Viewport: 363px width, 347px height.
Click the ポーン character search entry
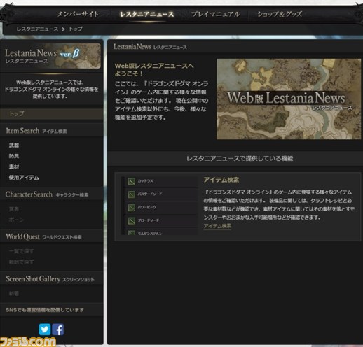(16, 220)
